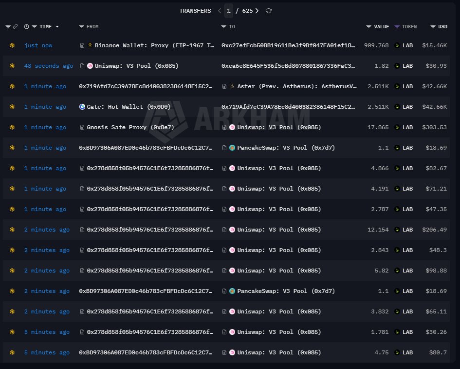The width and height of the screenshot is (460, 369).
Task: Select the total page count 625
Action: click(x=247, y=11)
